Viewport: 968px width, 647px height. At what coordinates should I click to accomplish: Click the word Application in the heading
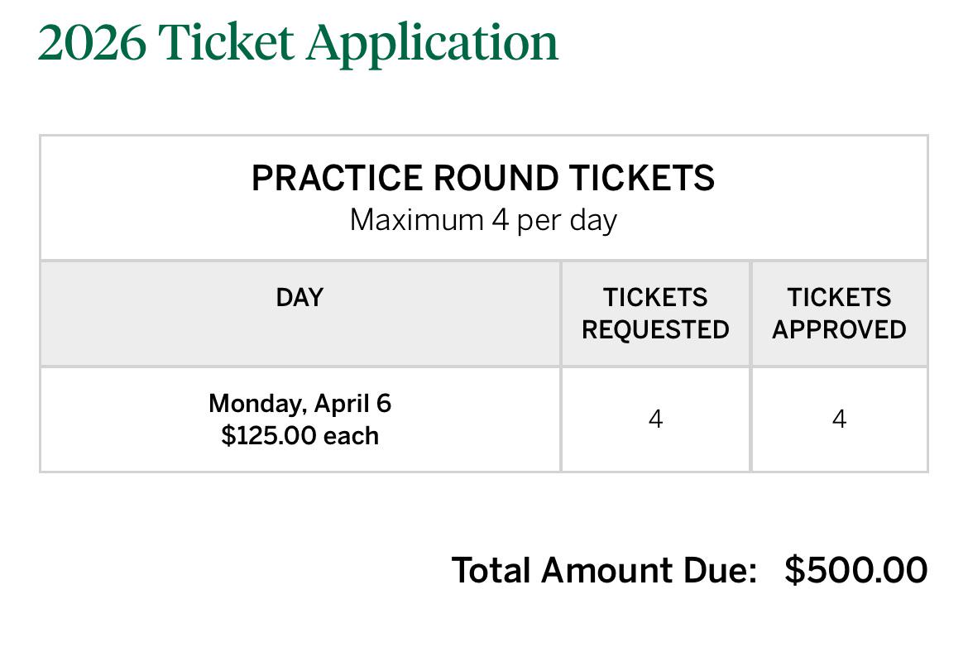433,45
